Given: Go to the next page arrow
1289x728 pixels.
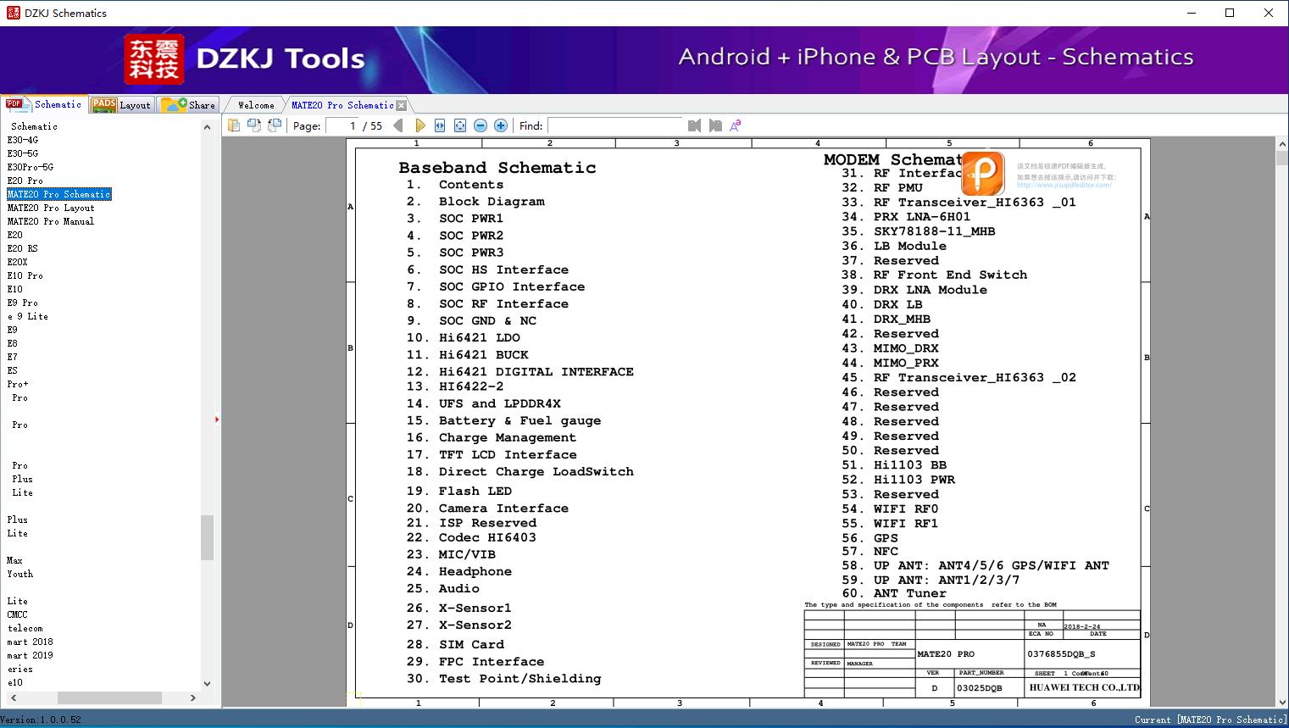Looking at the screenshot, I should click(419, 125).
